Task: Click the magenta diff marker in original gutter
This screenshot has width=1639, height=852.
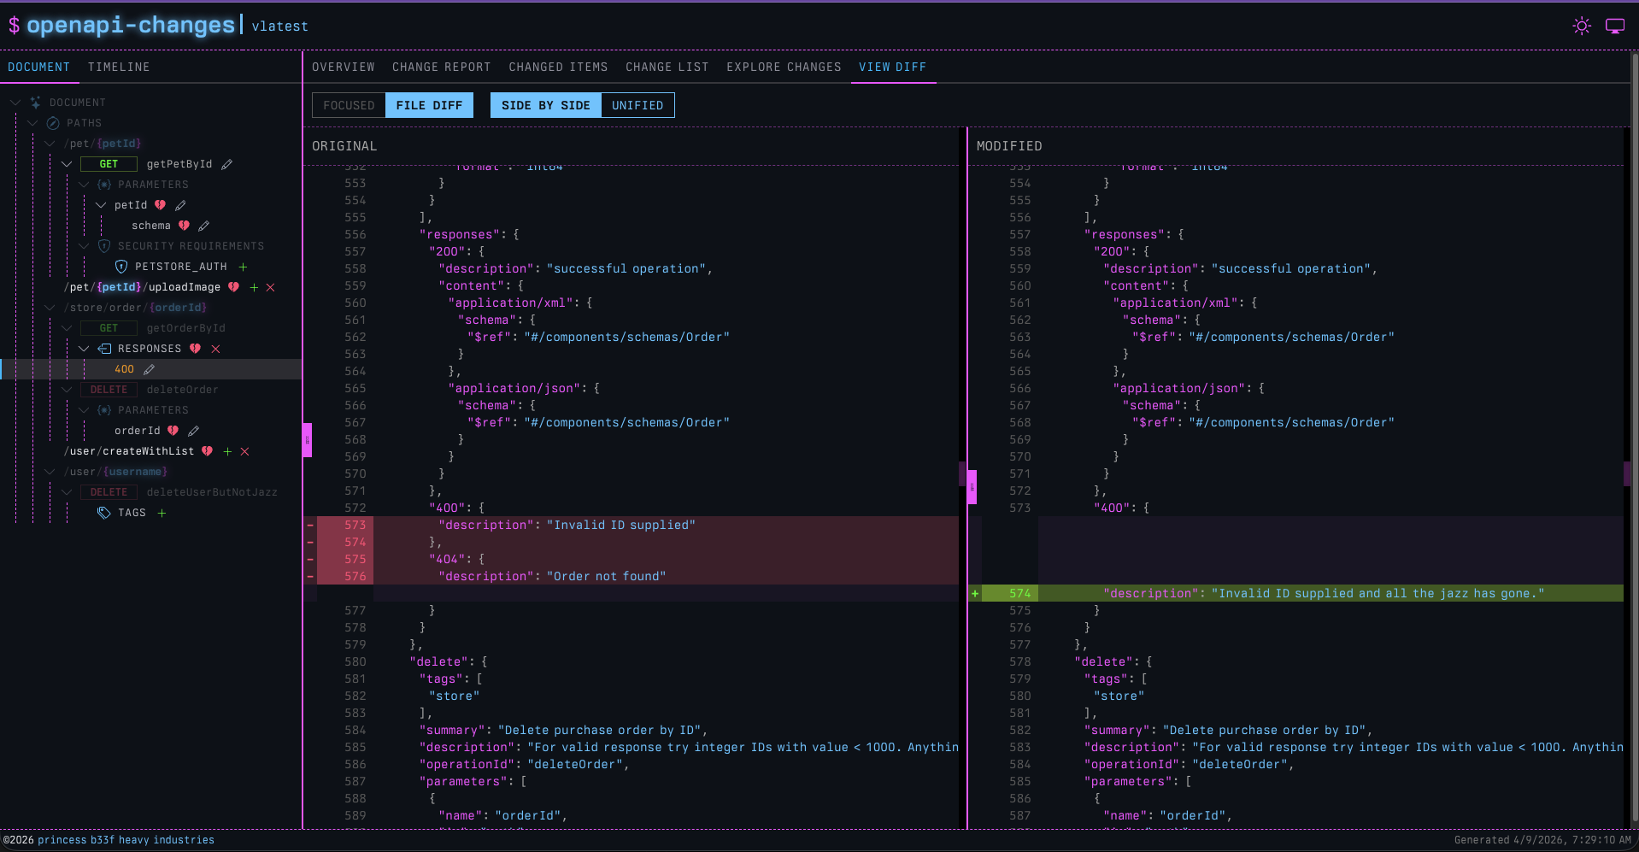Action: coord(308,440)
